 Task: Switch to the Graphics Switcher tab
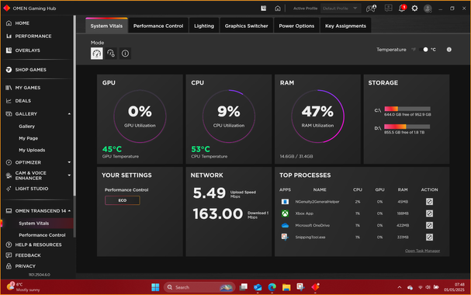[x=246, y=26]
